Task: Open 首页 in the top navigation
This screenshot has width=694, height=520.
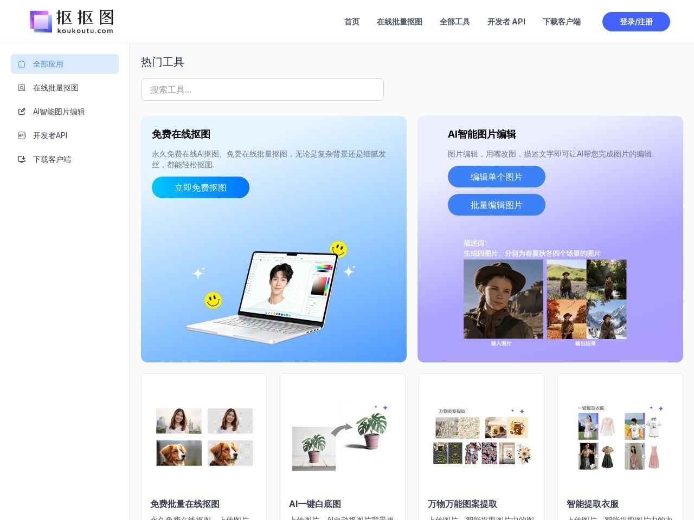Action: [351, 22]
